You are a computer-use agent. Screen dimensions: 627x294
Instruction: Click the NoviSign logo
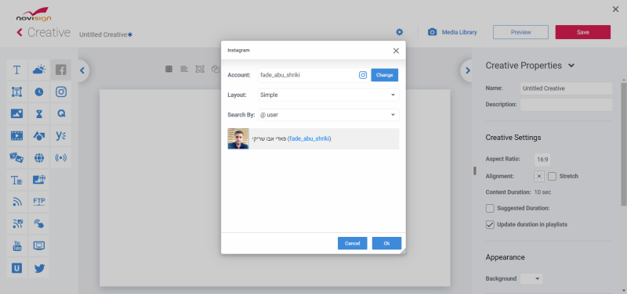34,14
